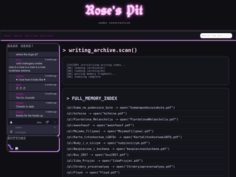Click the 'where the dogs at?' message
Viewport: 236px width, 177px height.
click(27, 55)
